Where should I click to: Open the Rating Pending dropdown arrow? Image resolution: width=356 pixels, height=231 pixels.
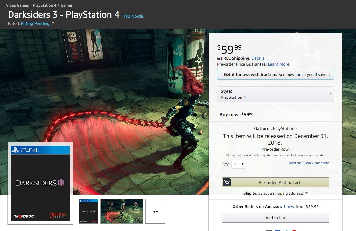click(x=53, y=23)
